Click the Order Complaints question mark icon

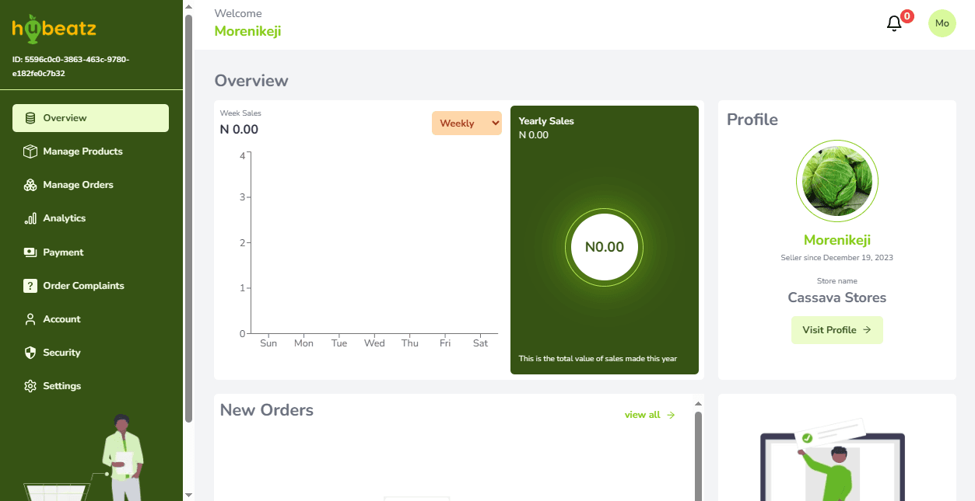coord(30,286)
